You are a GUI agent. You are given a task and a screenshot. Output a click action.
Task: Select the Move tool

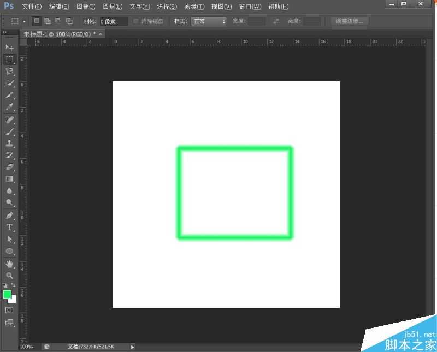coord(9,47)
